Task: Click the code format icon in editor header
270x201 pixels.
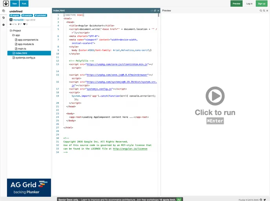Action: click(152, 11)
